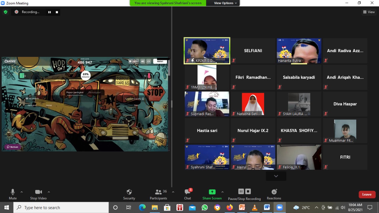Viewport: 379px width, 213px height.
Task: Pause the recording in top recording bar
Action: point(49,12)
